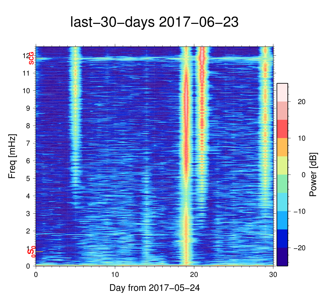Click the y-axis tick label "5"
The height and width of the screenshot is (302, 327).
[x=28, y=178]
